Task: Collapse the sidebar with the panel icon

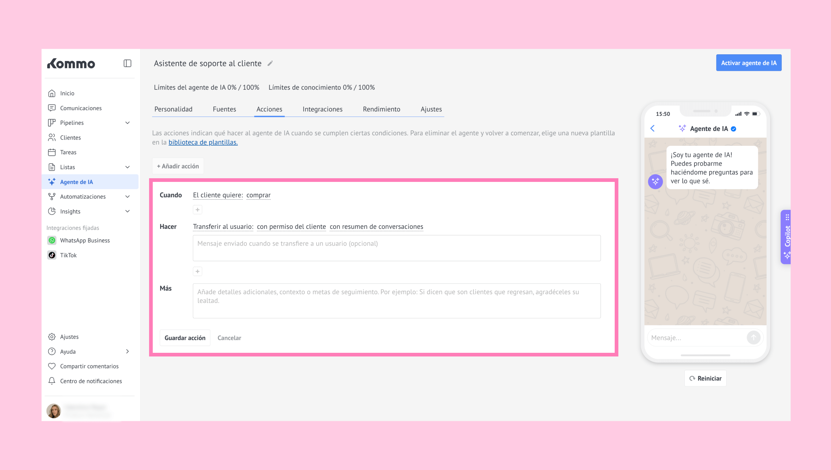Action: coord(127,63)
